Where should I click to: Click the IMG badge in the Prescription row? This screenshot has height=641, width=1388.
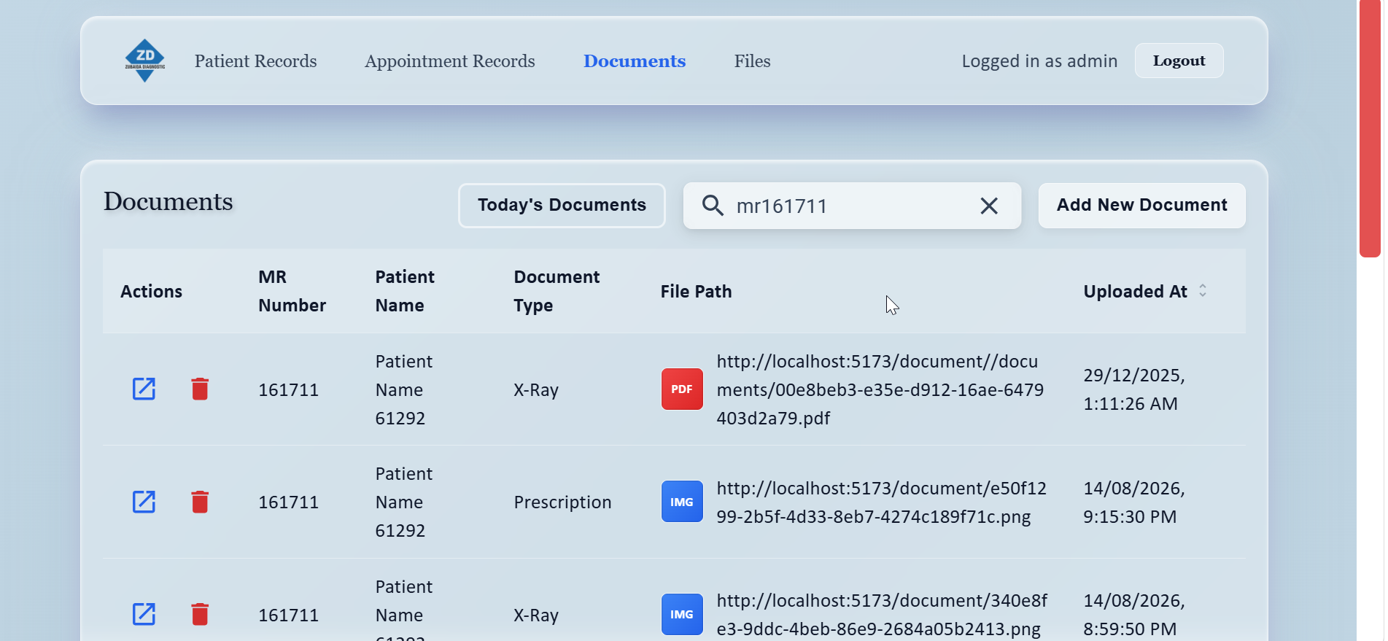tap(682, 502)
